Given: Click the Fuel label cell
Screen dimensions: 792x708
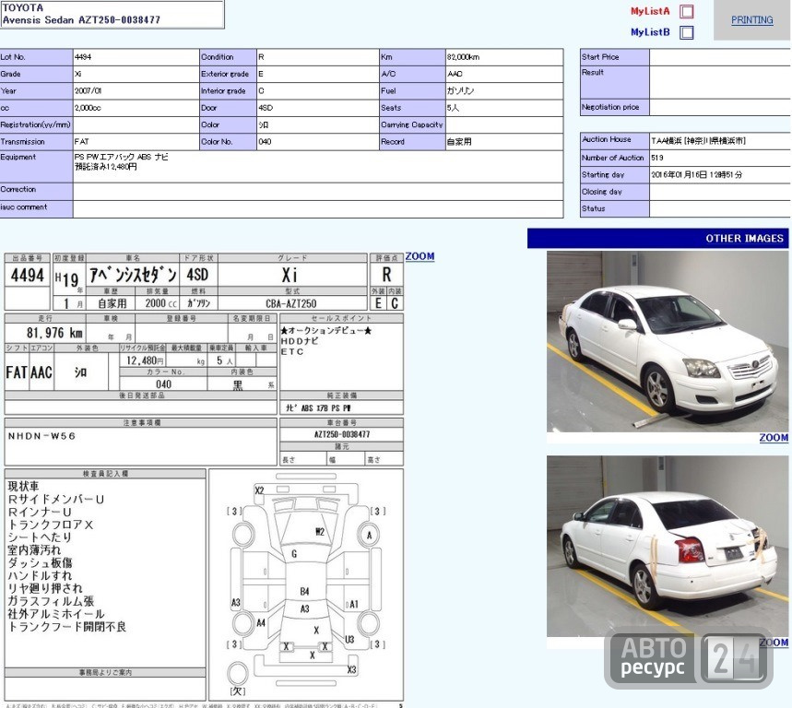Looking at the screenshot, I should pos(412,91).
